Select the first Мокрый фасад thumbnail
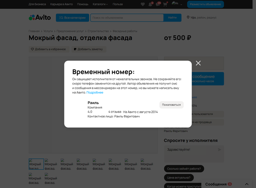This screenshot has width=256, height=188. [36, 164]
